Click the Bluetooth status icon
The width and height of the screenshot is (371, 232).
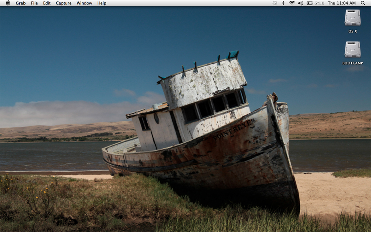(283, 3)
